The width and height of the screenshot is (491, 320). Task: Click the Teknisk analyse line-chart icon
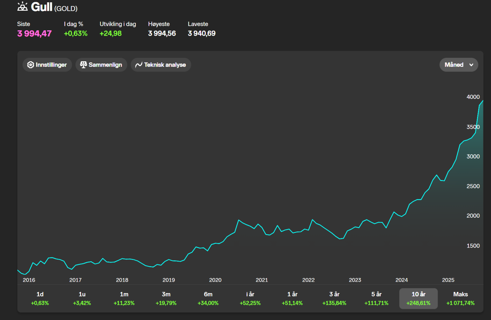[x=139, y=65]
